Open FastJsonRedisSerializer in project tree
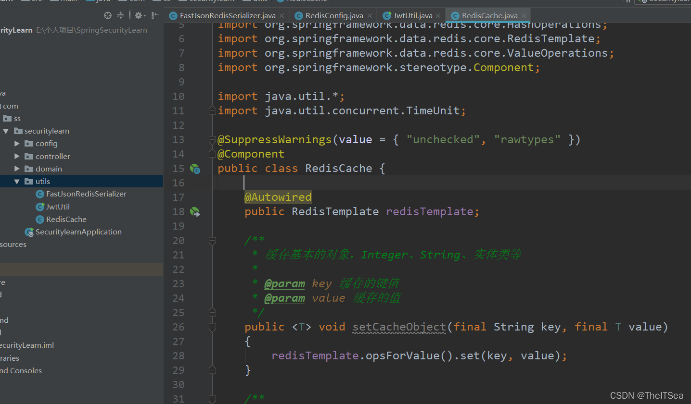Viewport: 691px width, 404px height. (x=86, y=194)
